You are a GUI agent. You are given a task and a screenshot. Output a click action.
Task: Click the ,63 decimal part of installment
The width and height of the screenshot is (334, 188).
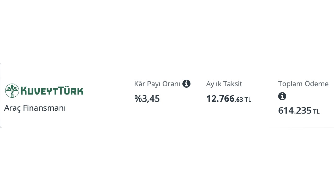pos(239,100)
